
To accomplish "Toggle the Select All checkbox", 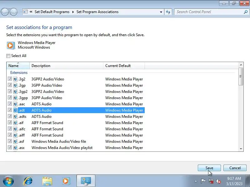I will pos(8,56).
